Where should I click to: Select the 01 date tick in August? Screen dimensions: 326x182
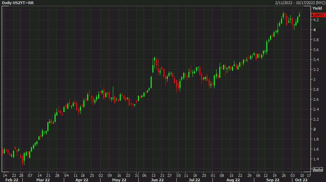213,175
